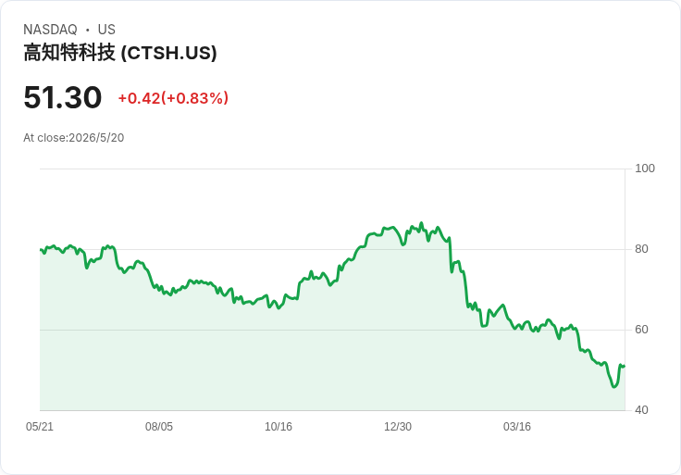
Task: Click the 08/05 date on x-axis
Action: coord(159,426)
